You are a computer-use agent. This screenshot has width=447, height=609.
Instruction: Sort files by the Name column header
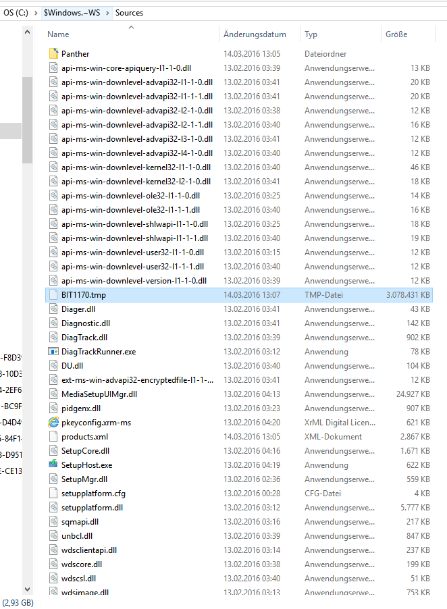(58, 34)
